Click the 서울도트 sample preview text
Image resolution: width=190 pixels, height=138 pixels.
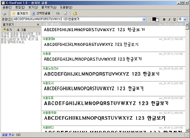coord(106,103)
